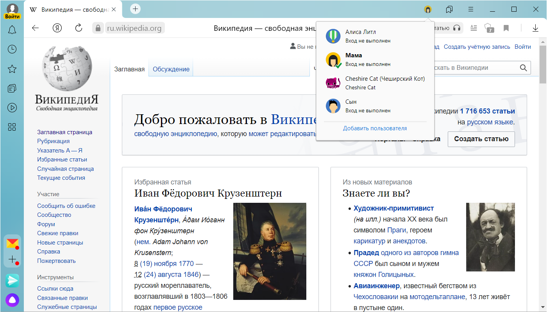Bookmark the page with the bookmark icon
Image resolution: width=547 pixels, height=312 pixels.
coord(506,28)
